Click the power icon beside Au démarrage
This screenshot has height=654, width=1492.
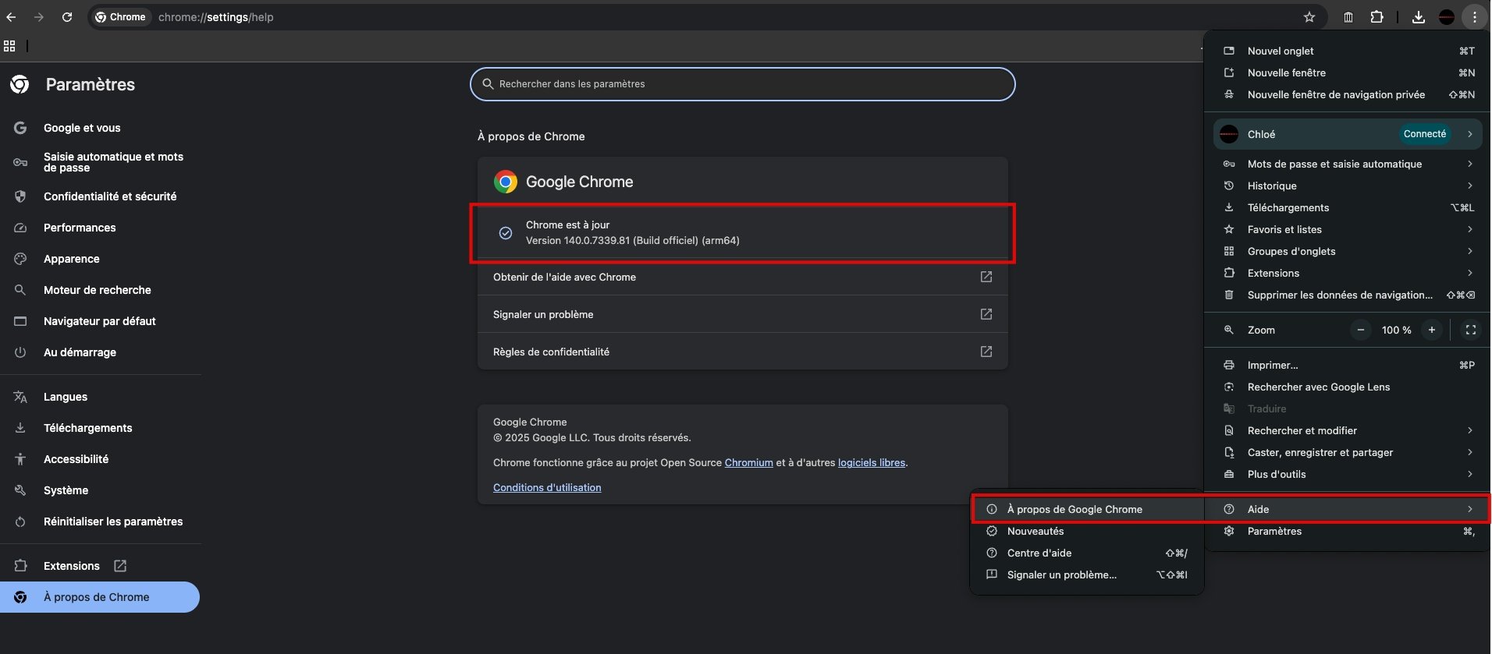click(20, 352)
